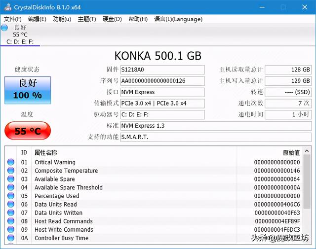This screenshot has height=249, width=316.
Task: Click the status orb for Data Units Read
Action: pyautogui.click(x=11, y=204)
